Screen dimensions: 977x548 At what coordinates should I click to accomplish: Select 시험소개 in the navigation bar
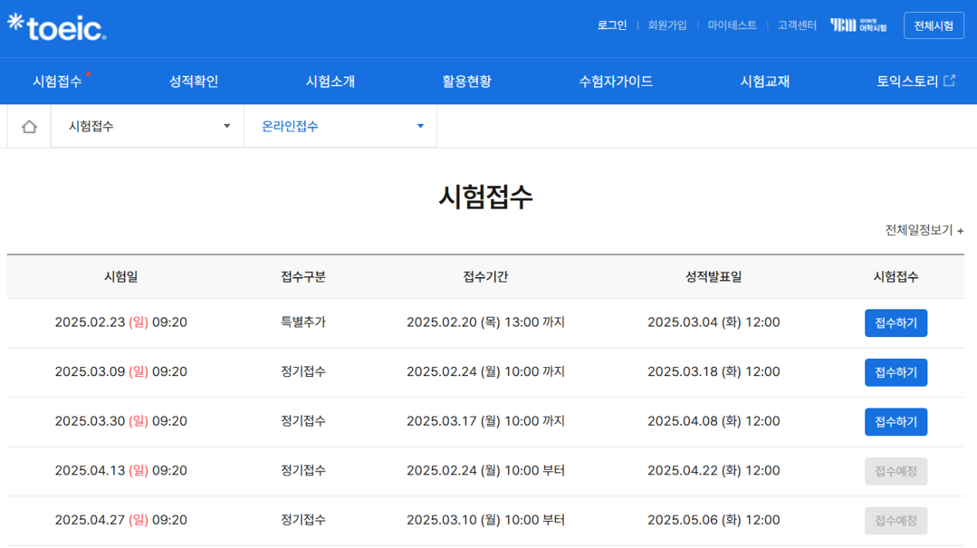(330, 81)
